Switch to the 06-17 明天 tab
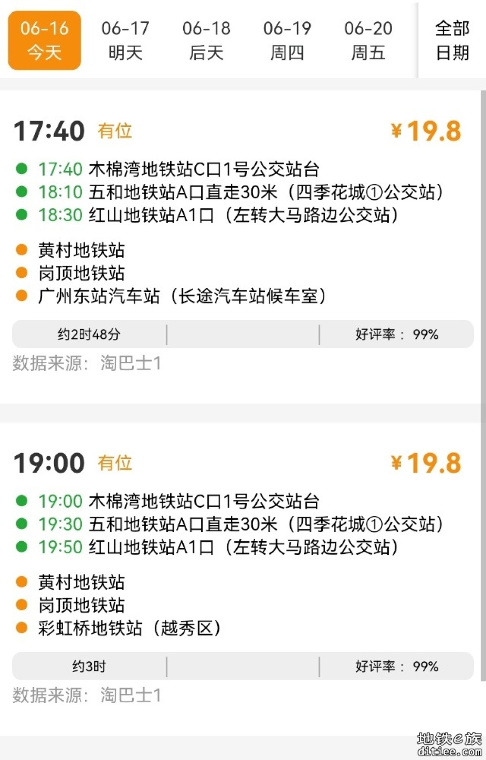 (x=125, y=40)
